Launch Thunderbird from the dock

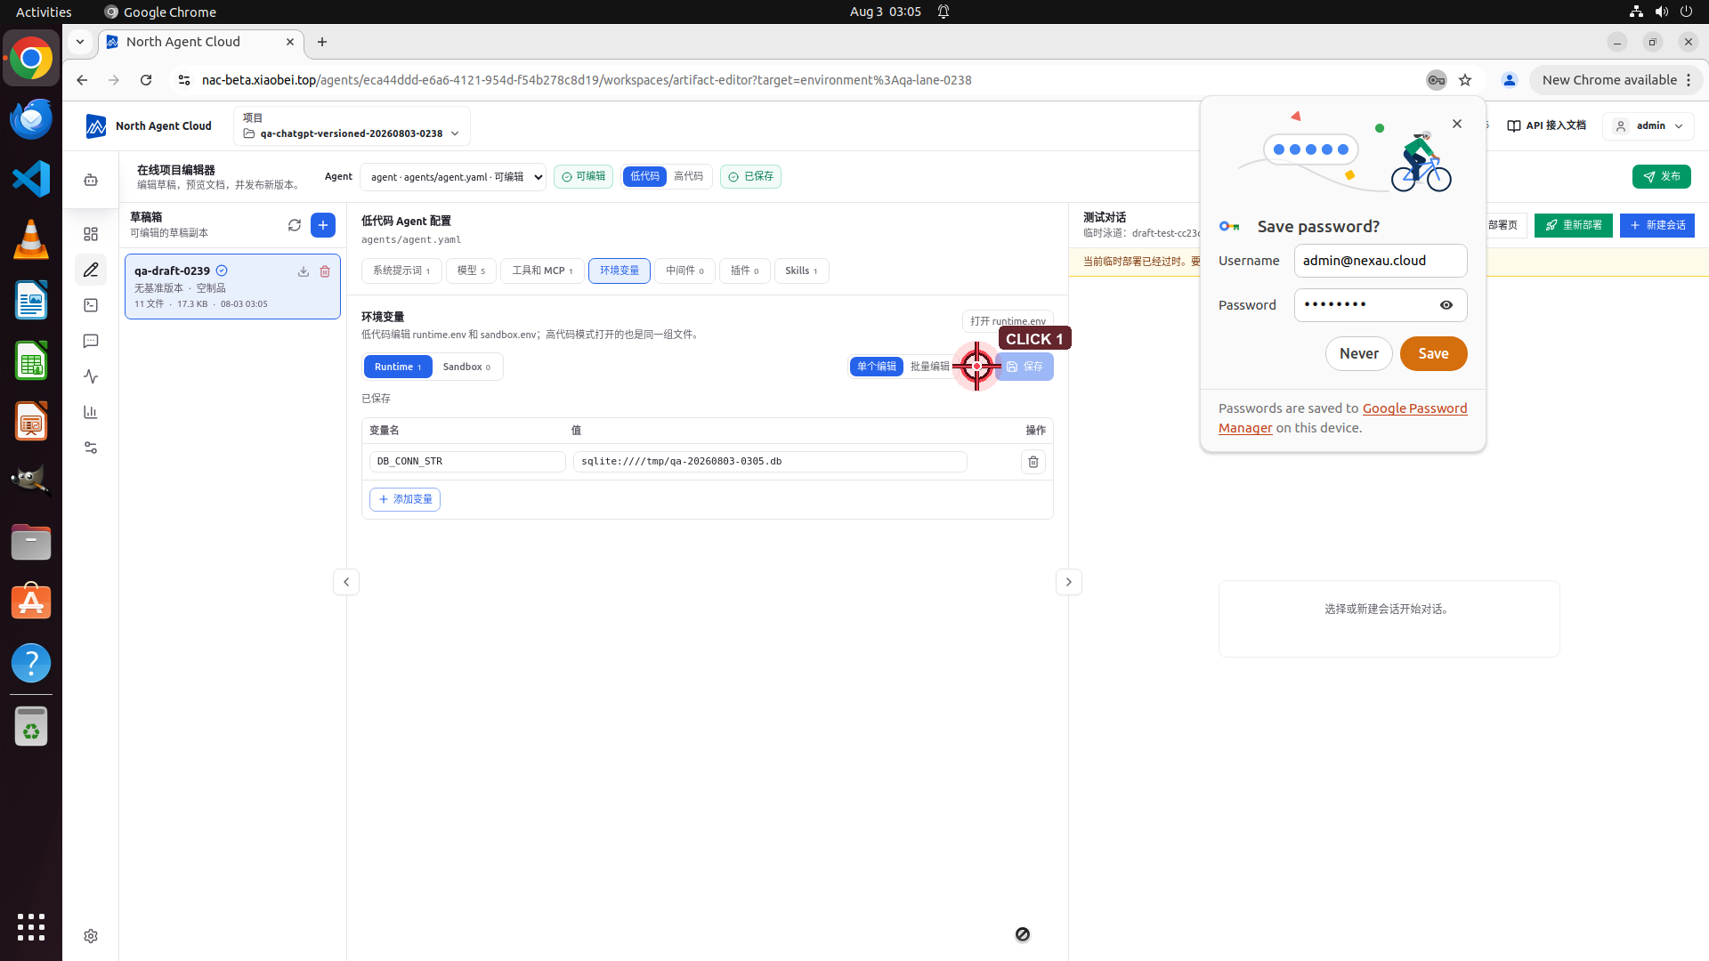click(x=31, y=118)
